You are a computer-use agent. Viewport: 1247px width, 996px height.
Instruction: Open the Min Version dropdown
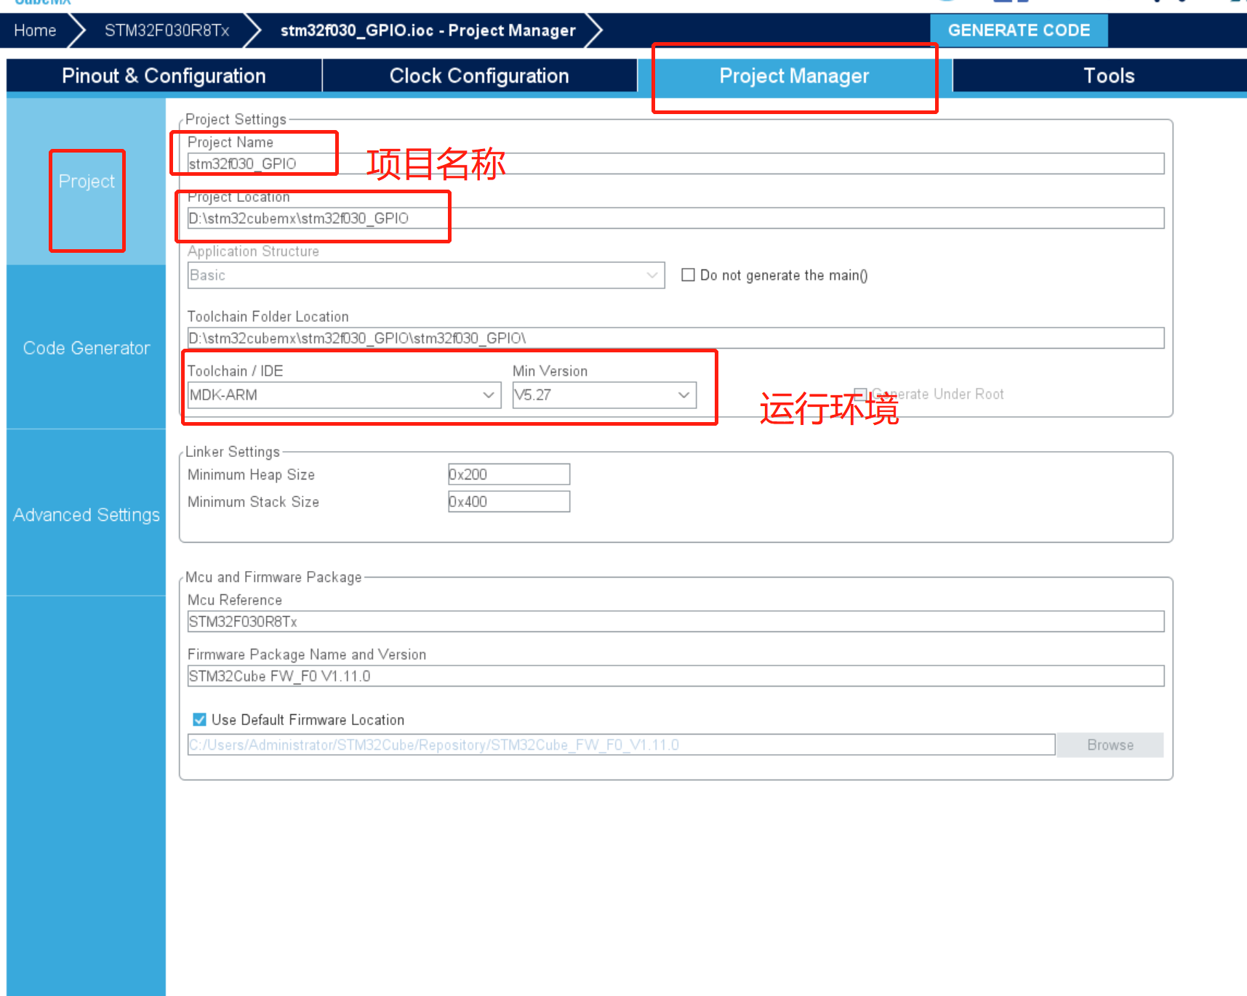[604, 395]
